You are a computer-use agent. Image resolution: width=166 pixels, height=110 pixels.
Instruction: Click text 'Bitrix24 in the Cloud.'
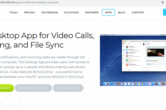pos(68,77)
